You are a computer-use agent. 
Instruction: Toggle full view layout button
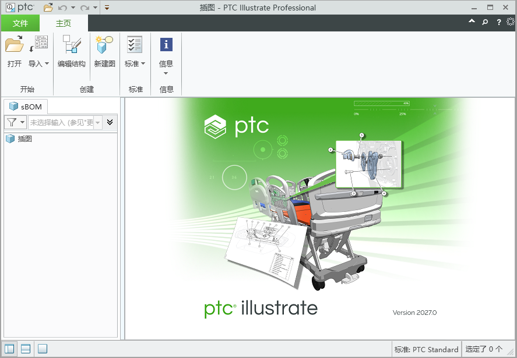pos(43,349)
